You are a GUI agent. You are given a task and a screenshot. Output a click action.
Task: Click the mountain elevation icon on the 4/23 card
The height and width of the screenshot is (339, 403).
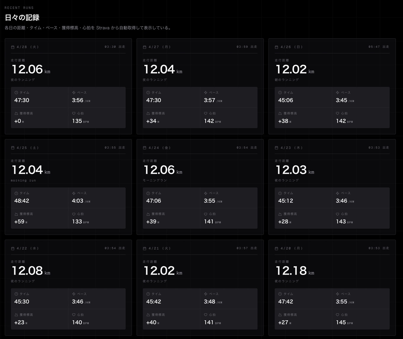[x=280, y=214]
